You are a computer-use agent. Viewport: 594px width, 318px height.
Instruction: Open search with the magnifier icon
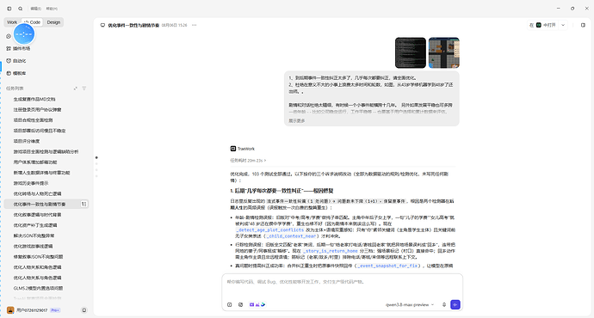21,9
